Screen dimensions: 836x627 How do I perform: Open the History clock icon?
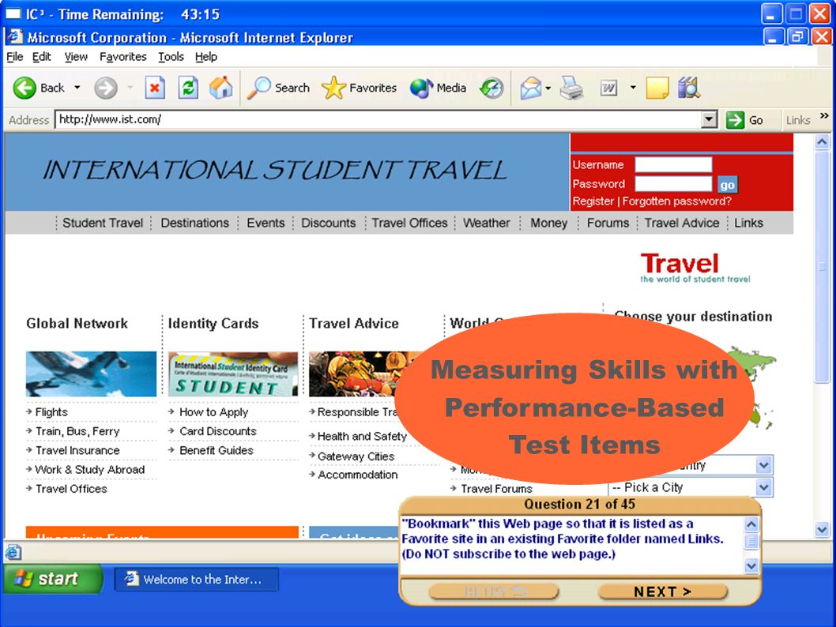click(491, 88)
